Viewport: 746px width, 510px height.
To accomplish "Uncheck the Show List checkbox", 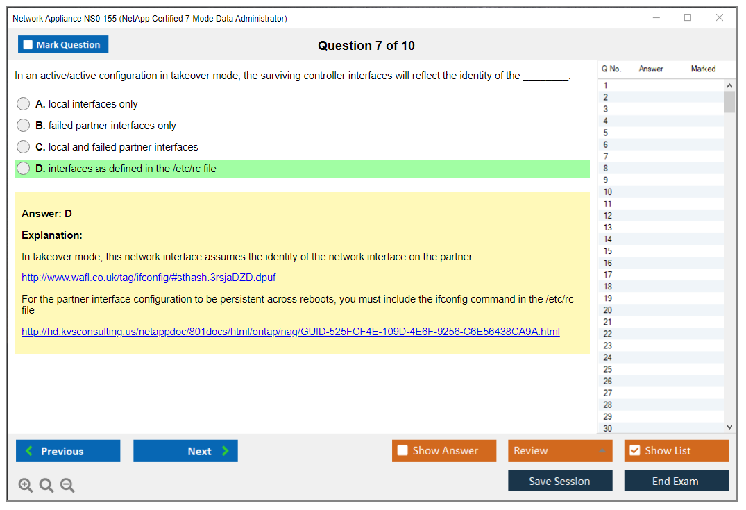I will point(634,451).
